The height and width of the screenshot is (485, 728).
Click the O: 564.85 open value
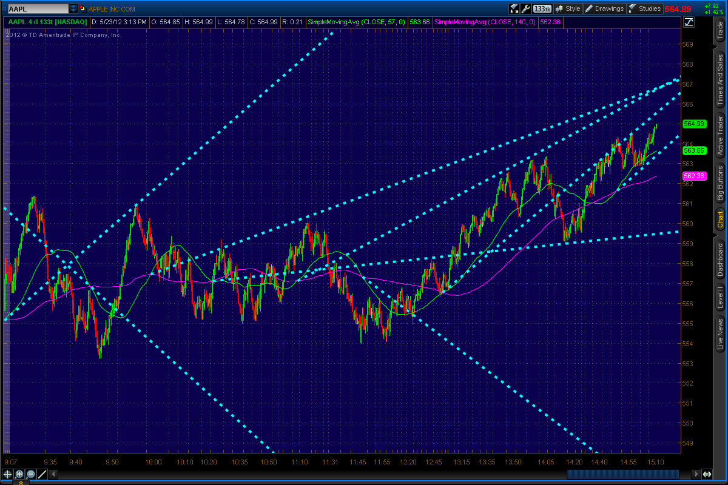166,22
